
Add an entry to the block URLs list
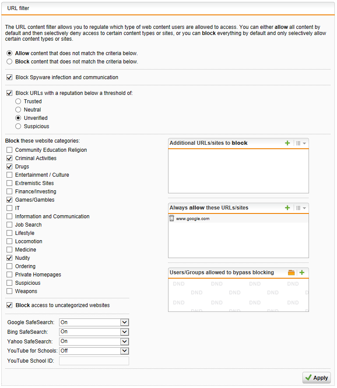[x=287, y=143]
